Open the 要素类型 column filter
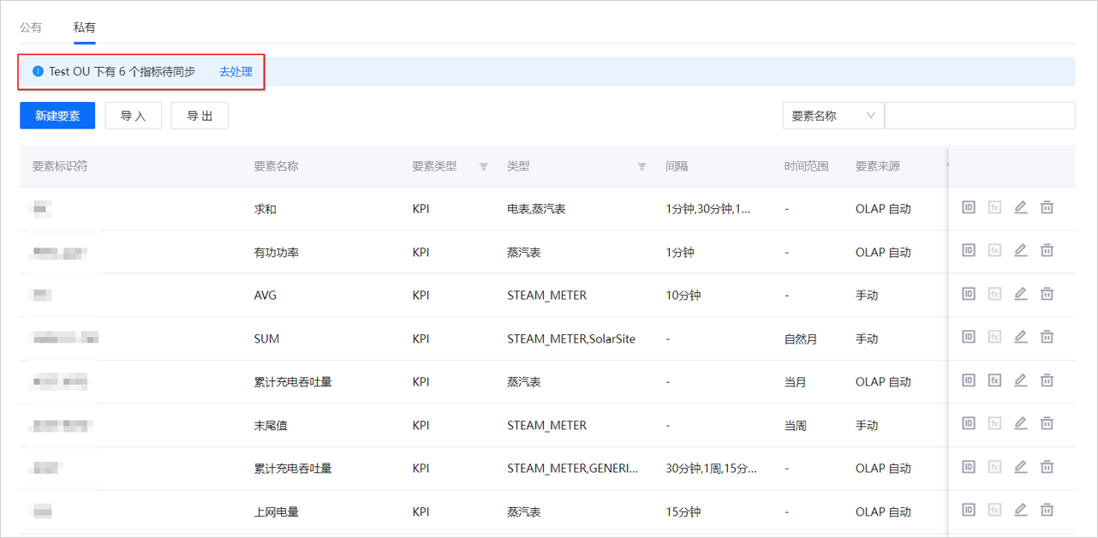The width and height of the screenshot is (1098, 538). 484,167
